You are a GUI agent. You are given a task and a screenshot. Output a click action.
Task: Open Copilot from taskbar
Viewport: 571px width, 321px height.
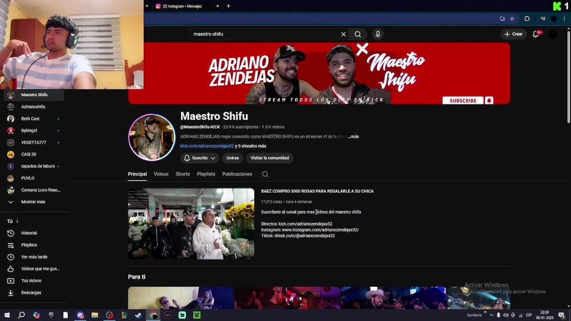click(36, 315)
